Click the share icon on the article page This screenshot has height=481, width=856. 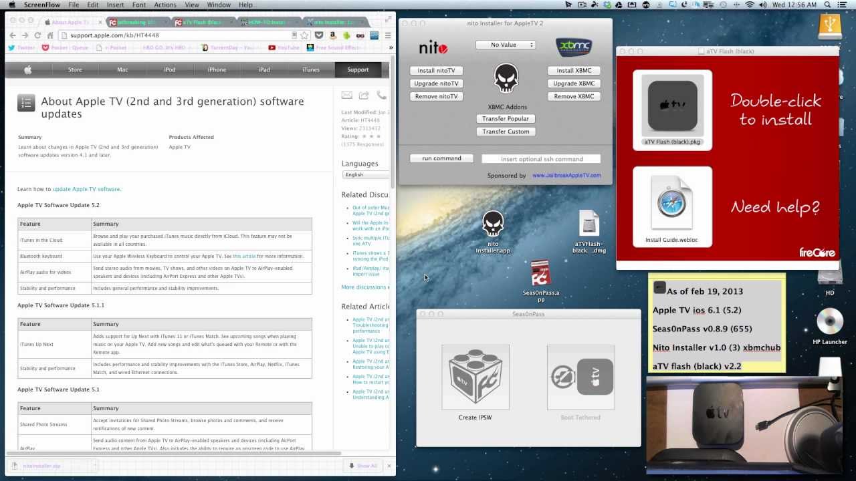[364, 96]
